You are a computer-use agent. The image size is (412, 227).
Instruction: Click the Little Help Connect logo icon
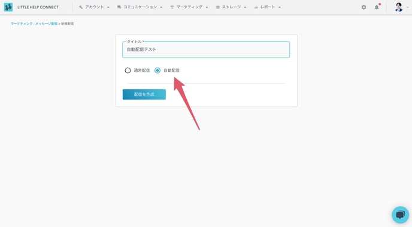8,7
